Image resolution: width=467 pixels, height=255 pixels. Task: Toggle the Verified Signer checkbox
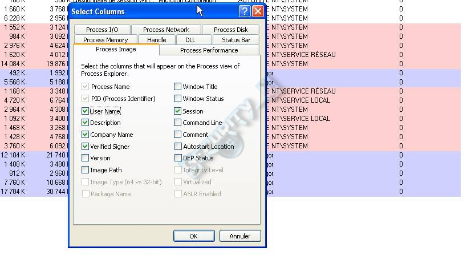pos(85,146)
